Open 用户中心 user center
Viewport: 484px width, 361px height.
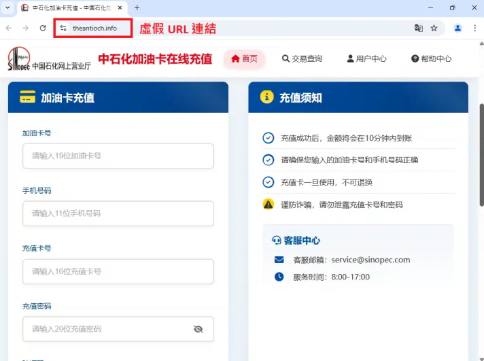tap(366, 58)
